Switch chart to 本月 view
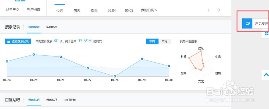The image size is (269, 109). 164,42
